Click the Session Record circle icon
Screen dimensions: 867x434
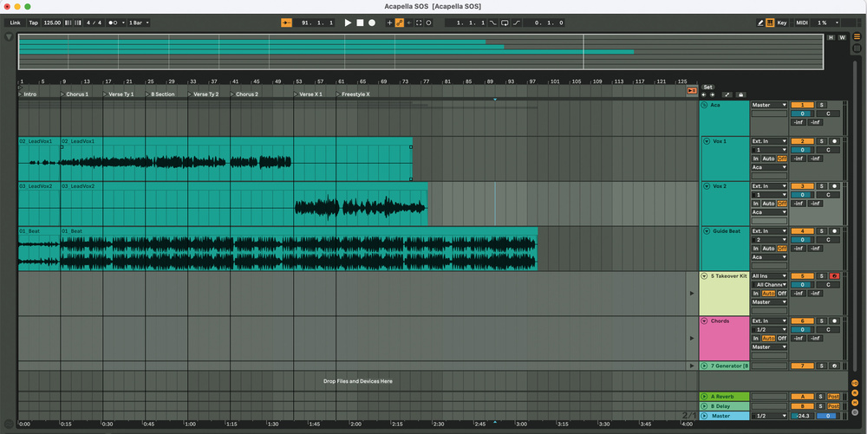click(428, 23)
